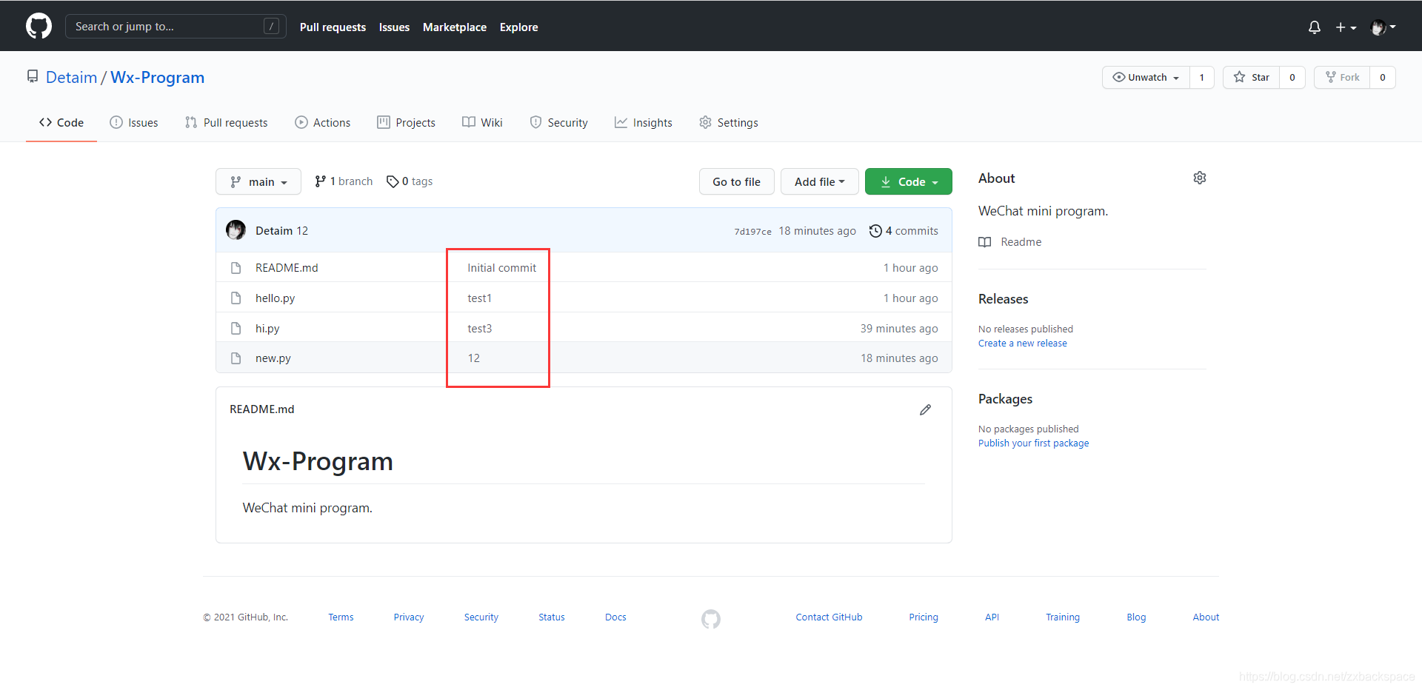Switch to the repository Issues tab
Image resolution: width=1422 pixels, height=690 pixels.
134,123
